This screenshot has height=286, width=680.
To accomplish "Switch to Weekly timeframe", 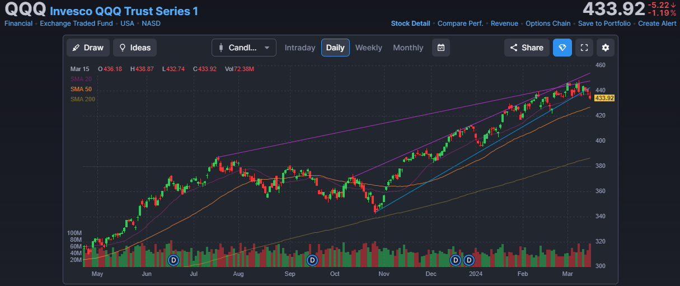I will 369,48.
